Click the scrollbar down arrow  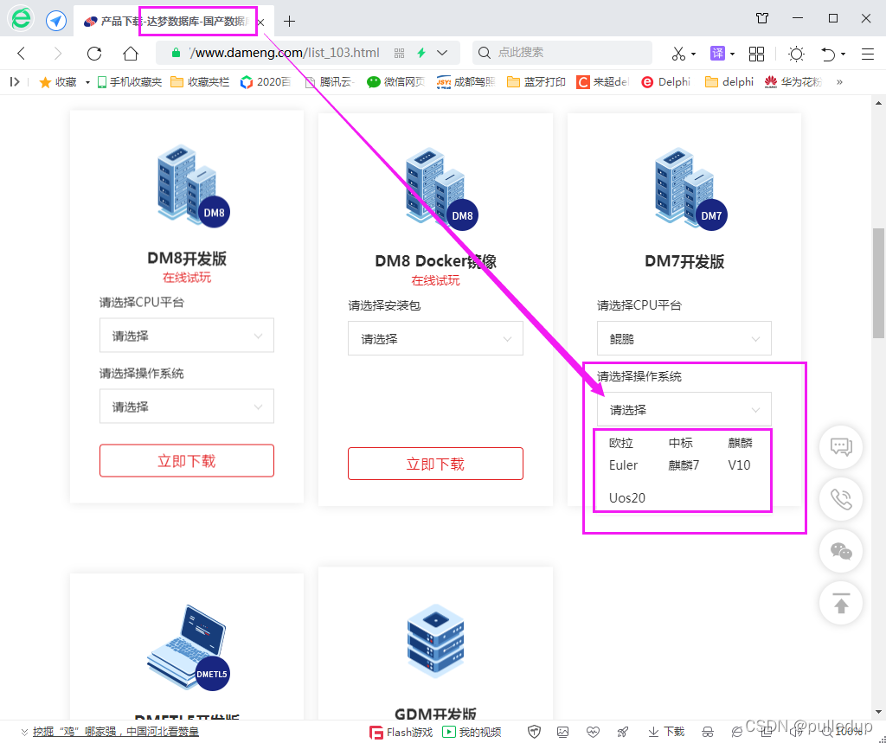click(878, 712)
